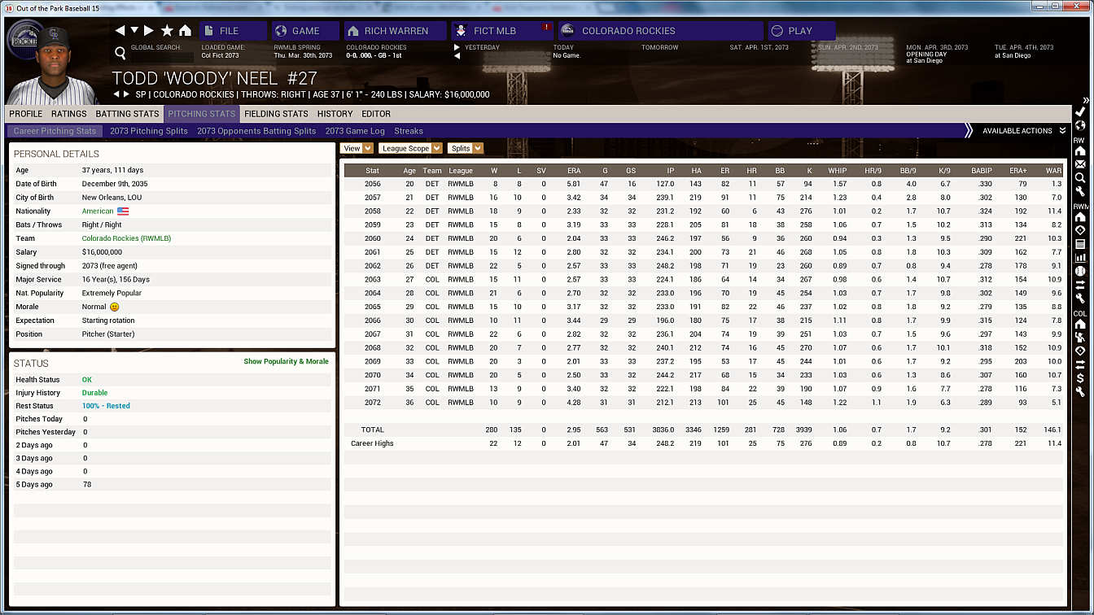Click the globe icon in right sidebar
1094x615 pixels.
pos(1080,125)
